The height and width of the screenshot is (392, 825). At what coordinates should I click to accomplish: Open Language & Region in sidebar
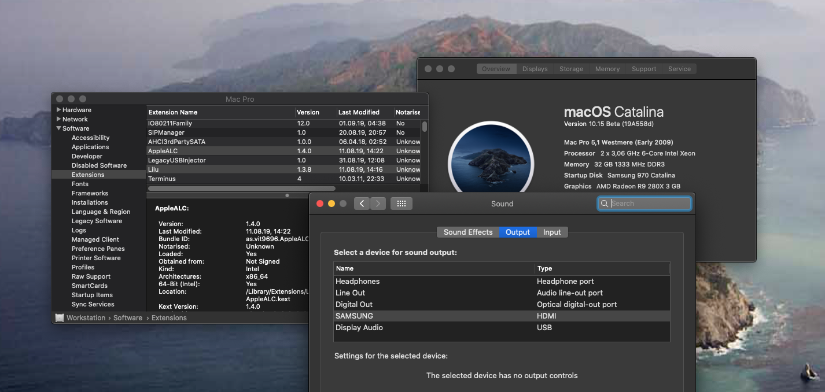[x=101, y=212]
